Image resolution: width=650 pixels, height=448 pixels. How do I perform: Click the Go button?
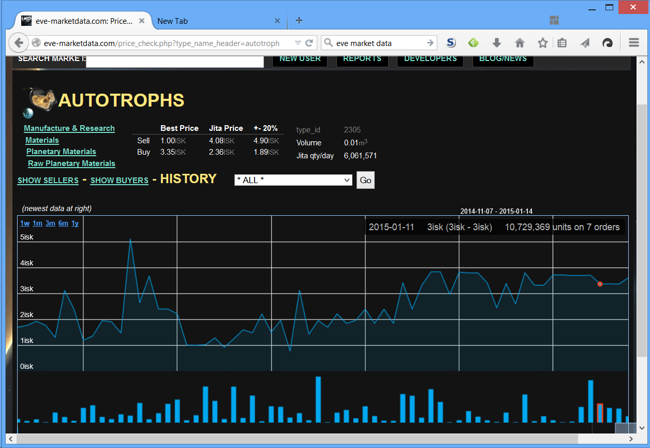point(365,180)
